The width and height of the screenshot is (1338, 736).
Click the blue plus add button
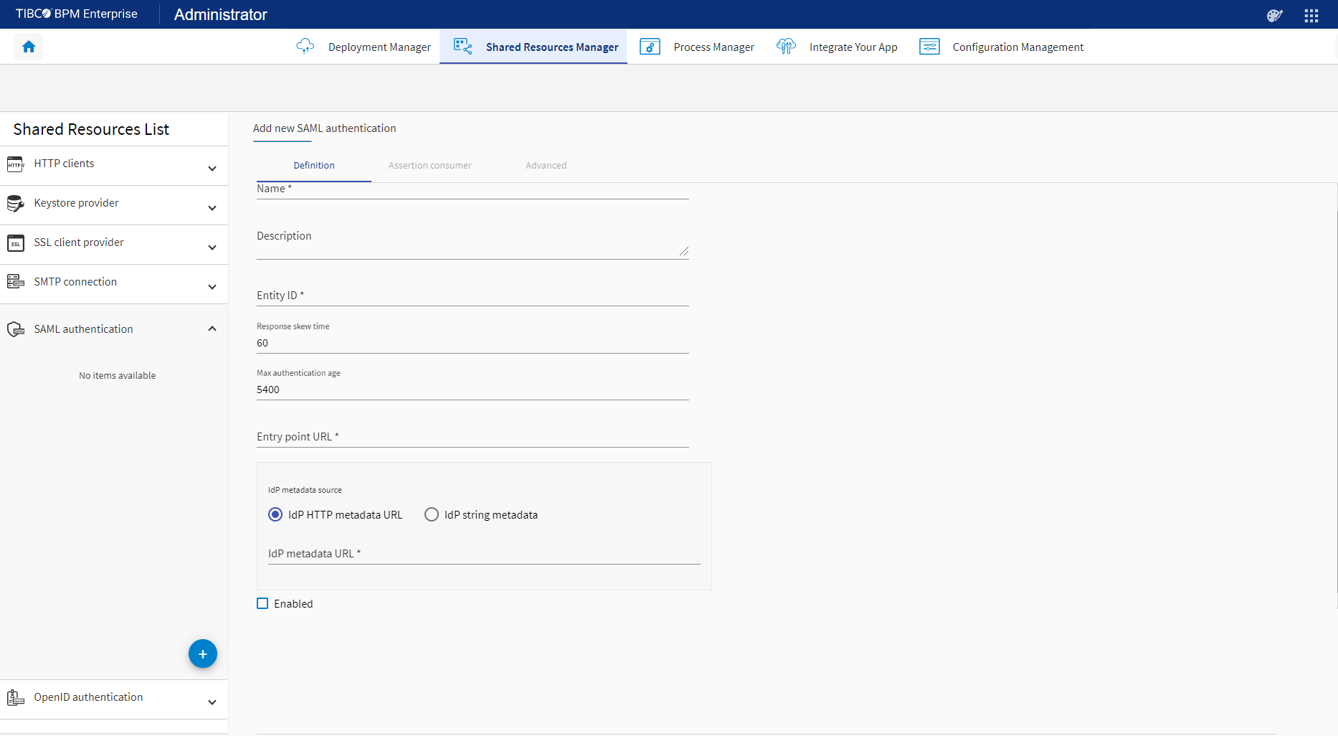(x=203, y=654)
